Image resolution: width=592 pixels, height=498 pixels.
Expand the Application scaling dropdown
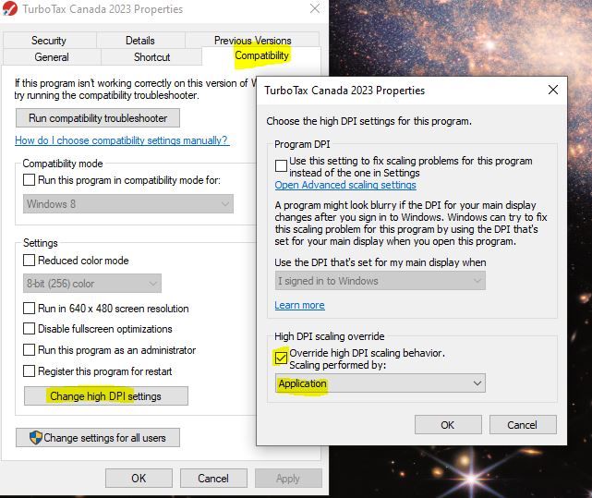point(381,383)
